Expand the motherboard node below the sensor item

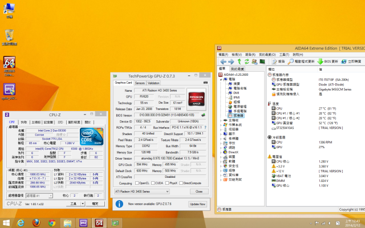pos(221,120)
